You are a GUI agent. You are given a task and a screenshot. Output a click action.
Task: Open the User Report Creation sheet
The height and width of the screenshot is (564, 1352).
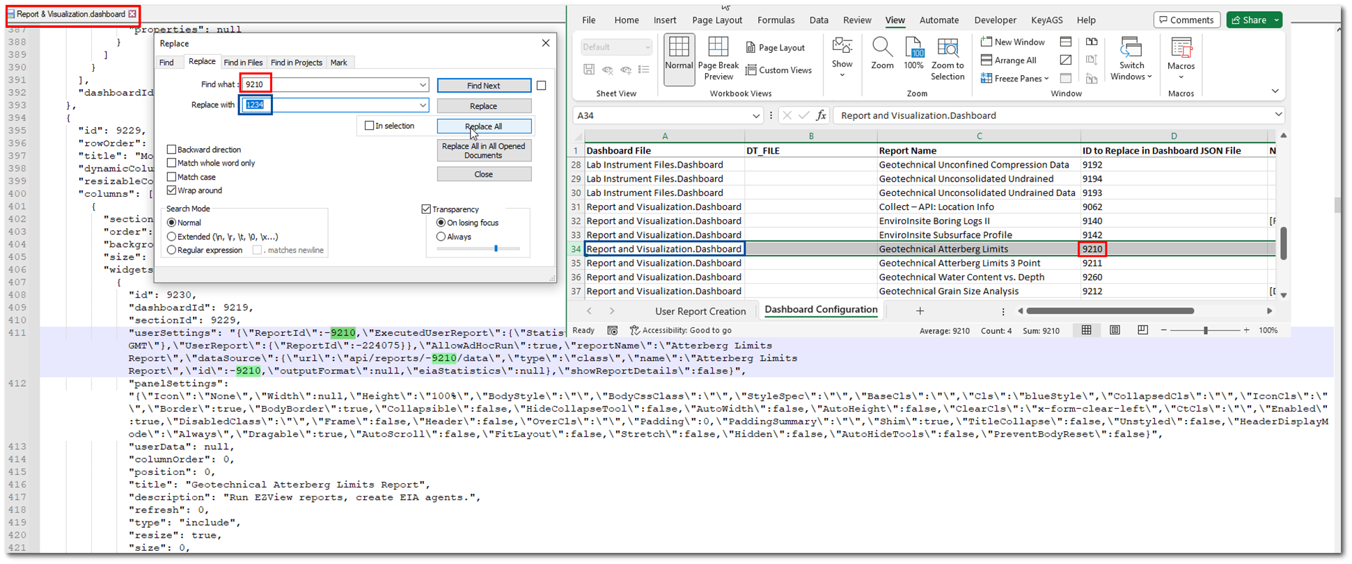tap(700, 311)
